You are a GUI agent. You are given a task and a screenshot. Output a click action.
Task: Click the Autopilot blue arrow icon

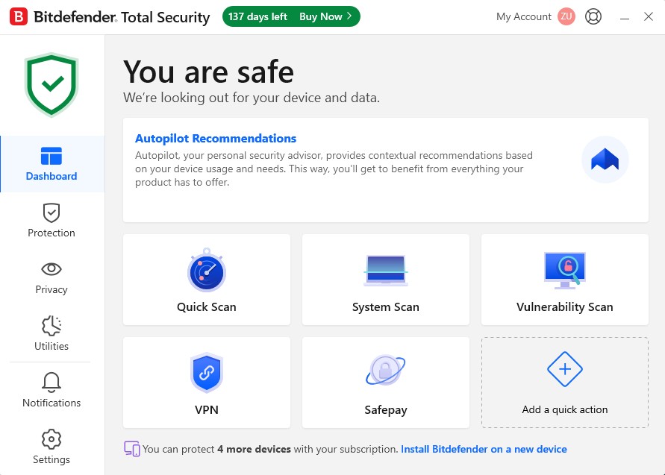pos(605,160)
